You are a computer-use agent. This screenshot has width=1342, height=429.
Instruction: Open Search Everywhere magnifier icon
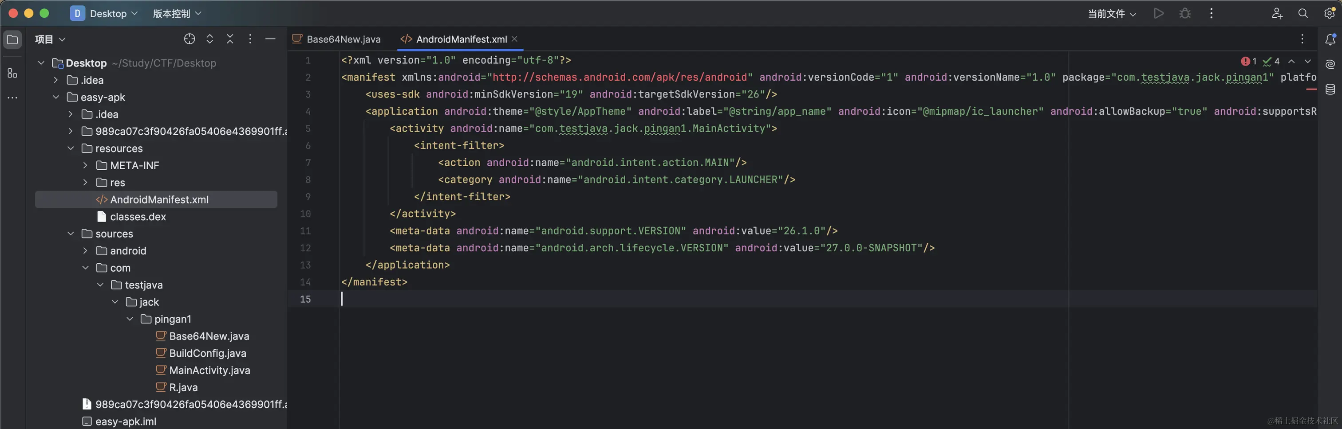click(x=1303, y=14)
